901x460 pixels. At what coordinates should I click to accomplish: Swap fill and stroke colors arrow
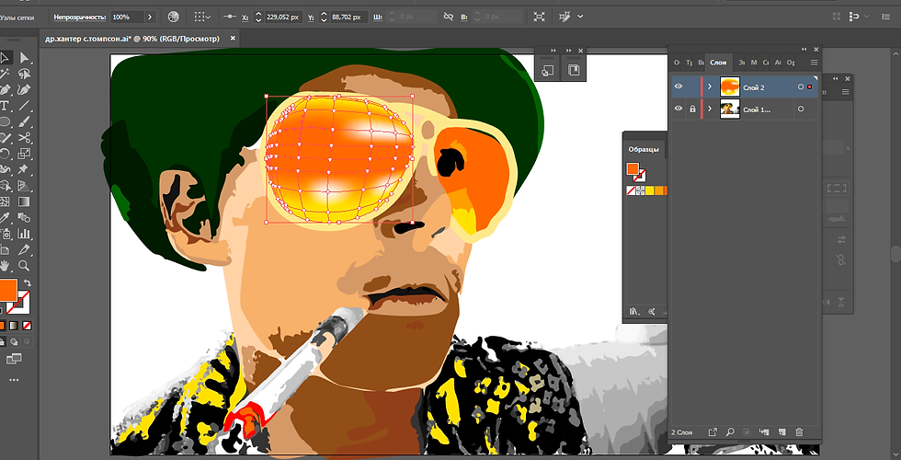(x=27, y=283)
